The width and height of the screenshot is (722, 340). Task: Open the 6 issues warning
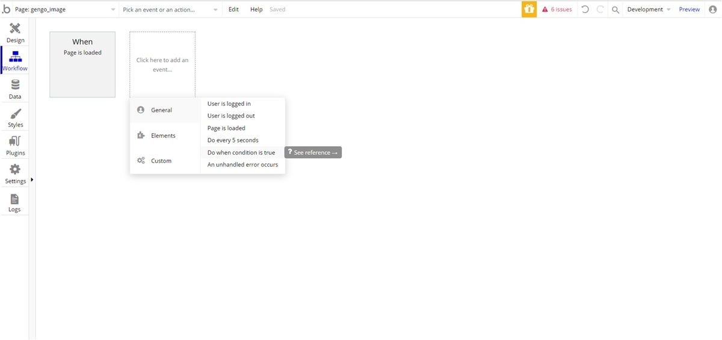point(557,10)
